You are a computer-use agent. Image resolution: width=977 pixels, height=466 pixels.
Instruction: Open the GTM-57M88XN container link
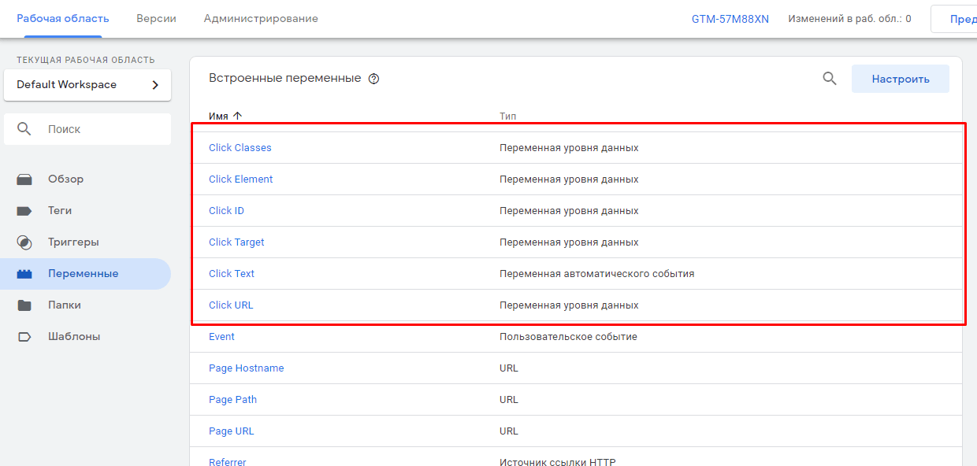pyautogui.click(x=730, y=19)
